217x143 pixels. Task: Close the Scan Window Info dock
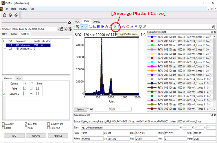coord(215,115)
